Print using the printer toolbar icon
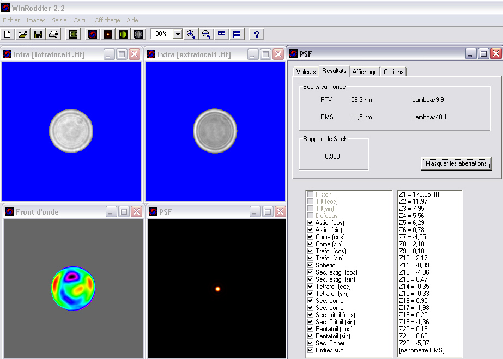Image resolution: width=503 pixels, height=359 pixels. click(53, 34)
